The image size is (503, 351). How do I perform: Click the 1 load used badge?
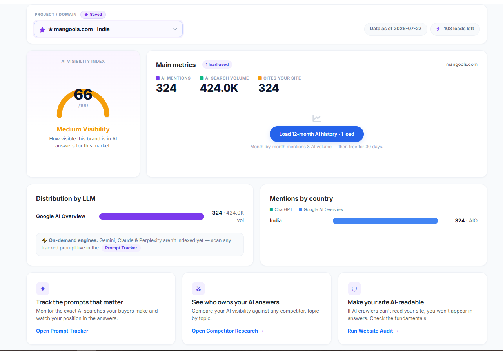click(x=217, y=65)
